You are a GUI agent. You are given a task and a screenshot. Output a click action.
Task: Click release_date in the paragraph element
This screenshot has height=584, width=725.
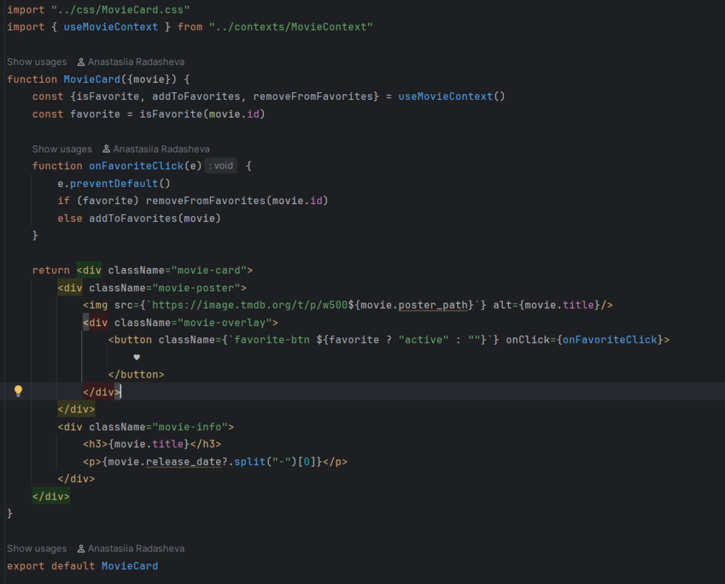click(177, 461)
